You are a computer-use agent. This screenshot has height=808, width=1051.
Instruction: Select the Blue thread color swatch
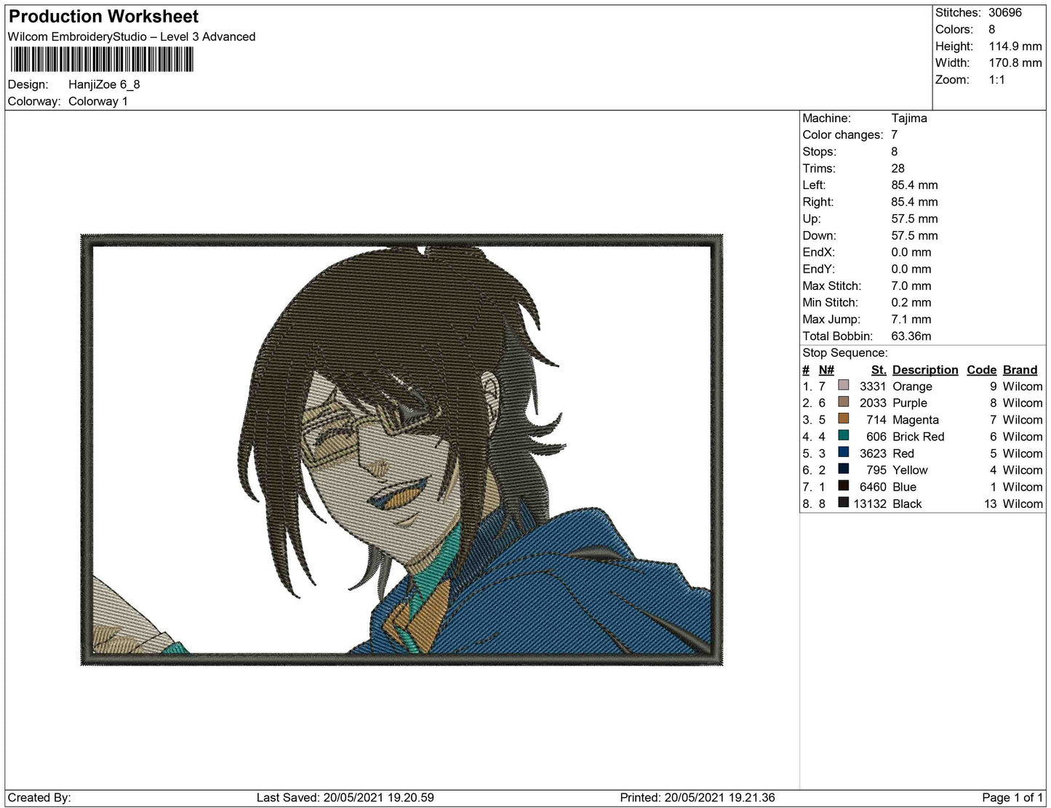844,485
